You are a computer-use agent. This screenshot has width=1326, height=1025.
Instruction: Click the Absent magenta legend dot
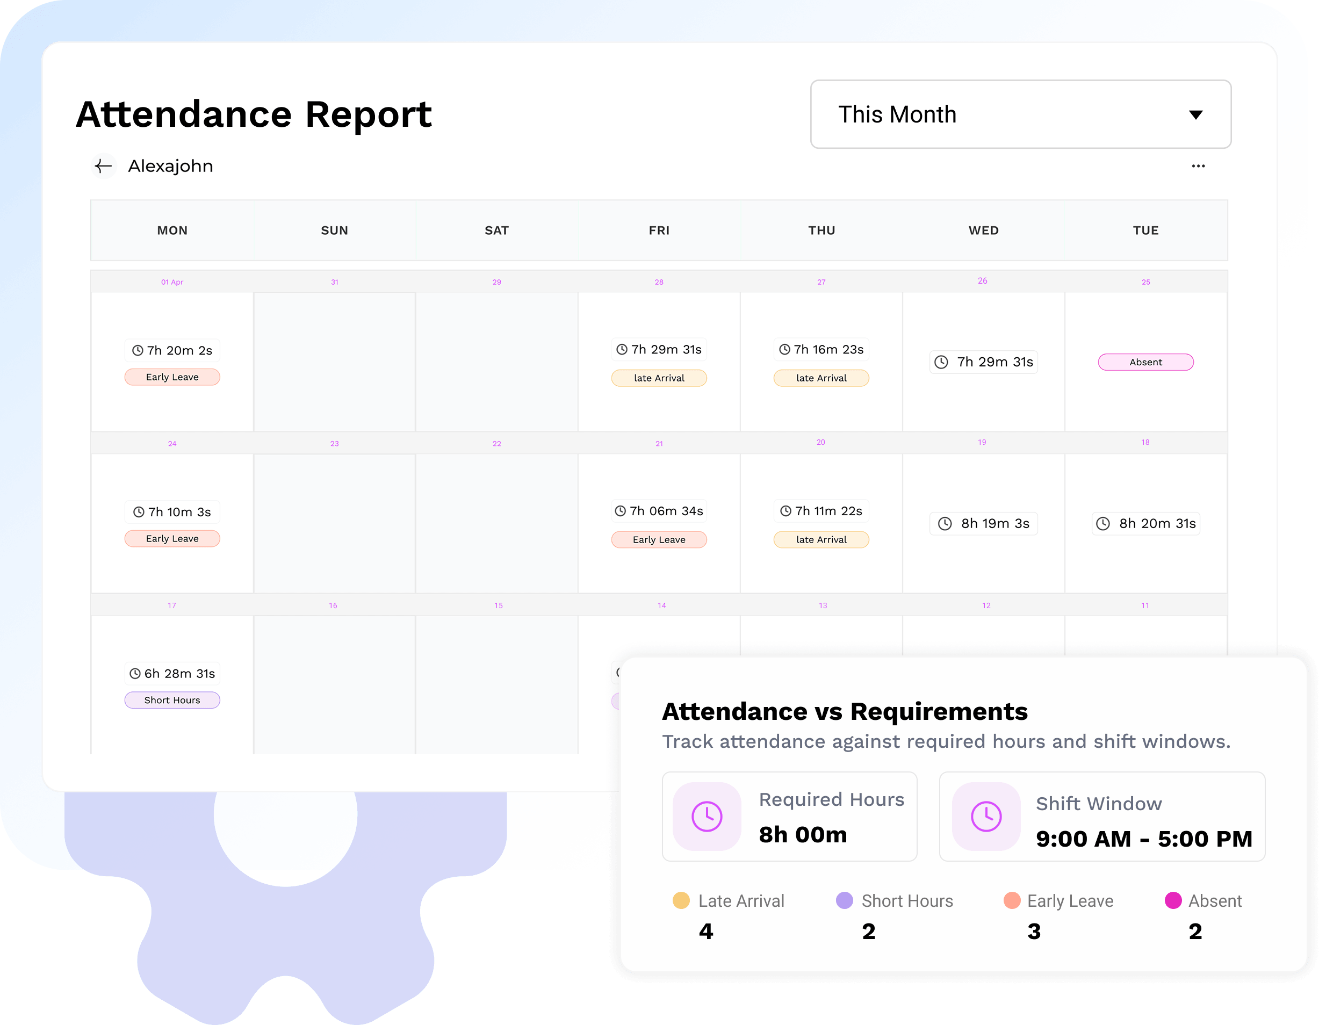click(1173, 900)
